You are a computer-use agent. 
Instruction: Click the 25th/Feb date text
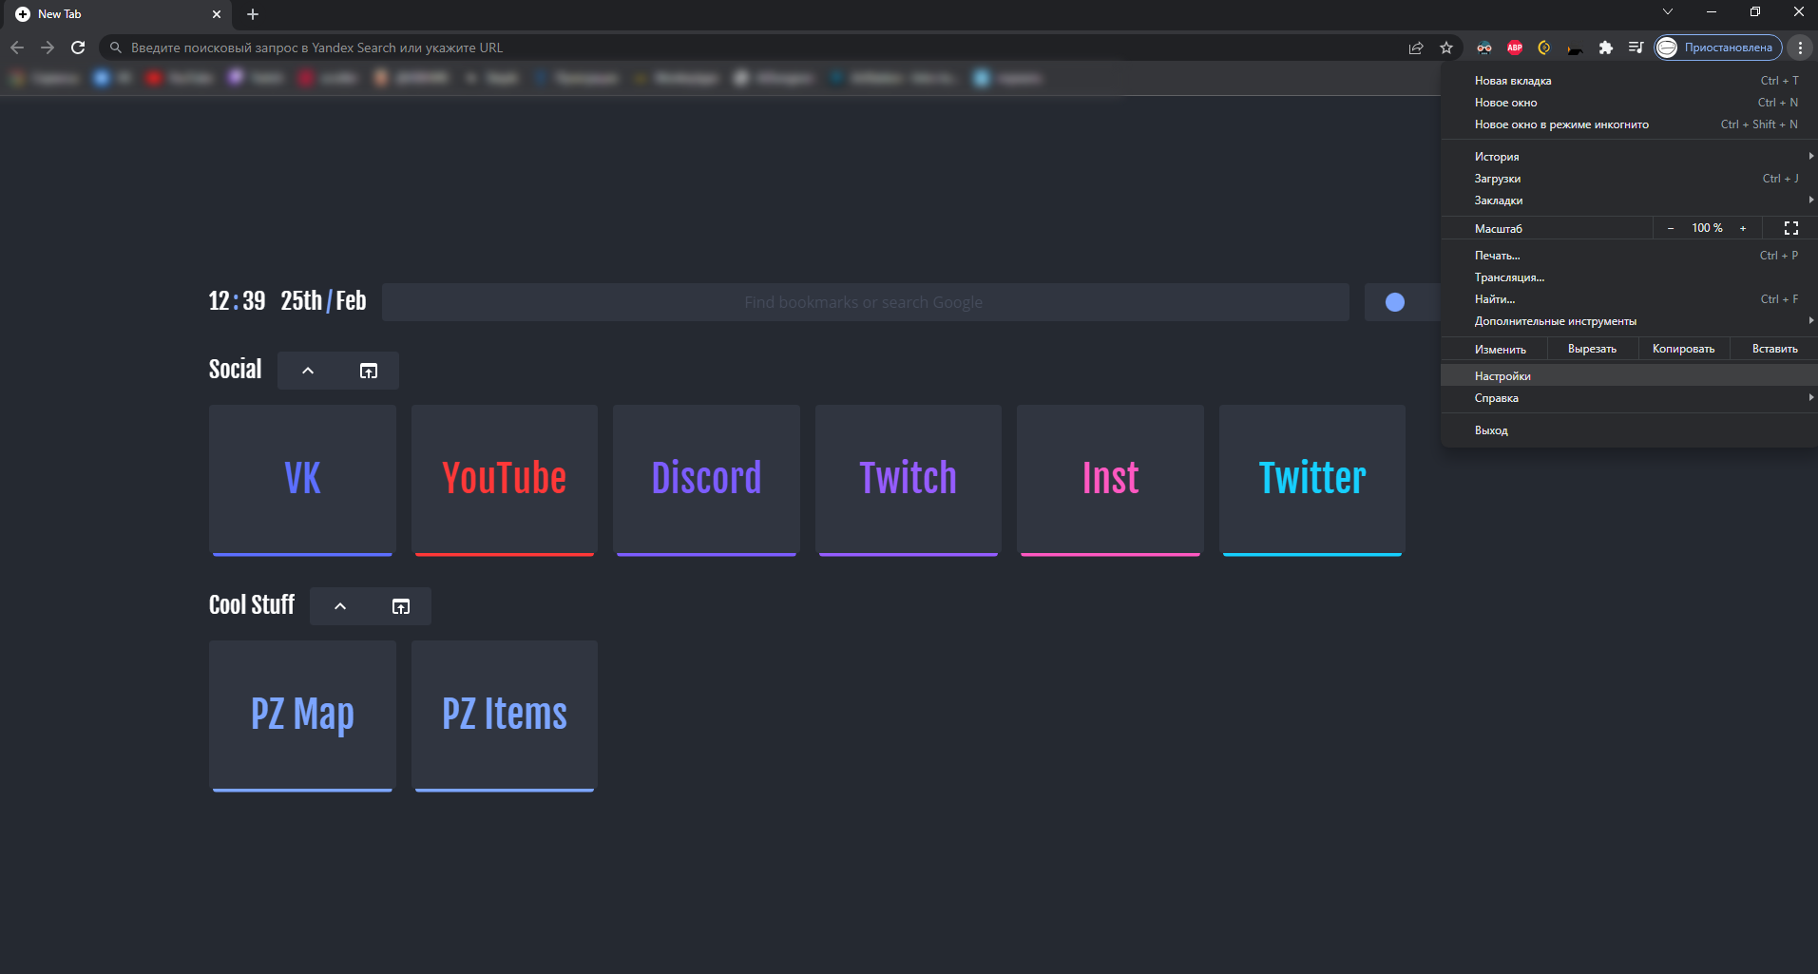tap(323, 301)
